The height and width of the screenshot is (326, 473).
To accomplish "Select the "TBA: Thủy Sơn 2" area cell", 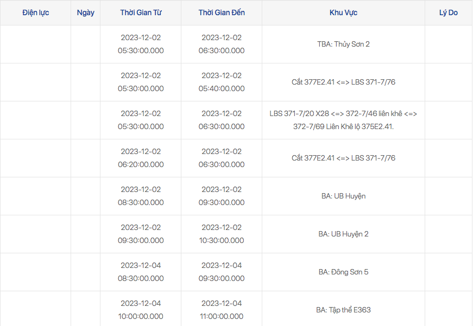I will 343,44.
